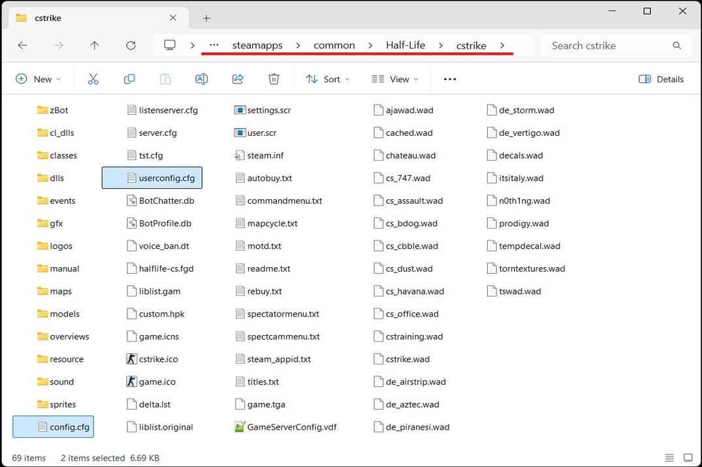The width and height of the screenshot is (702, 467).
Task: Go up one folder level
Action: point(95,45)
